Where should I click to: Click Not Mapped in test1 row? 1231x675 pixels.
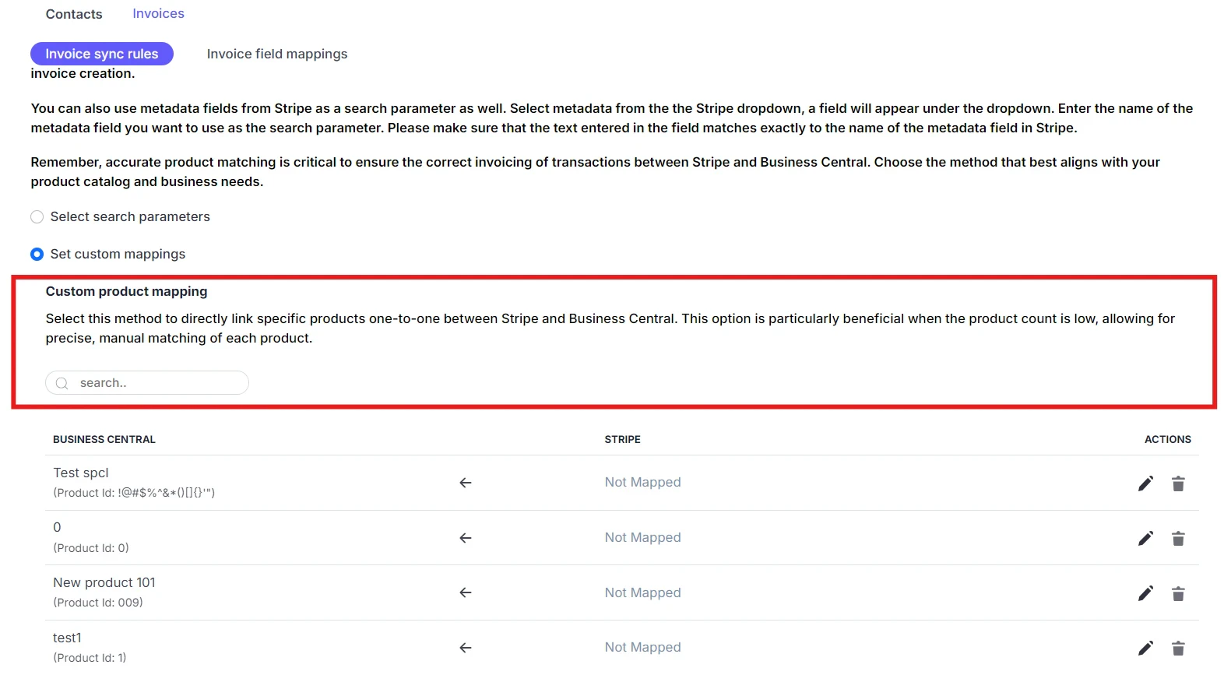click(x=643, y=647)
